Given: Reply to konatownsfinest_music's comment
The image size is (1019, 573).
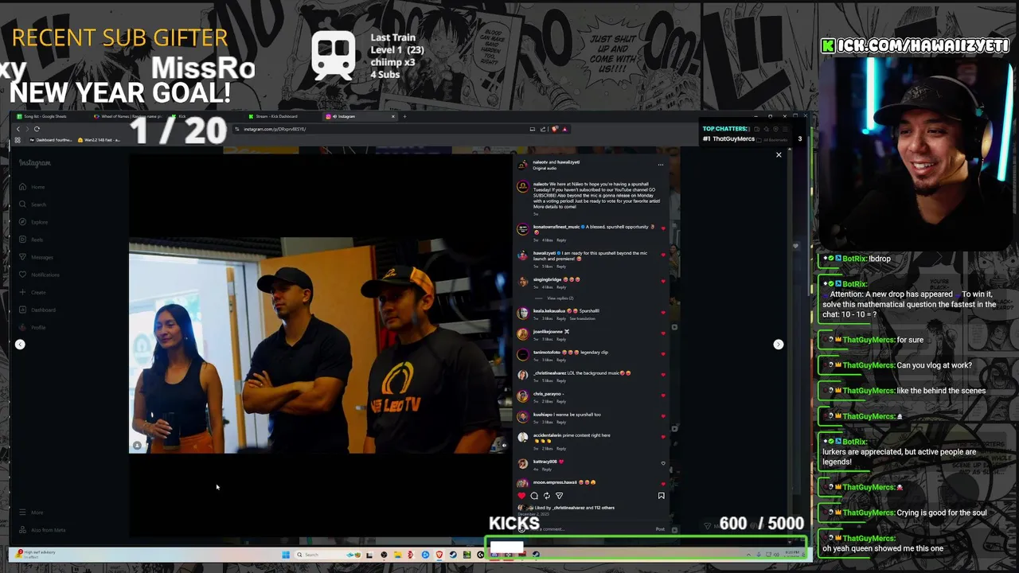Looking at the screenshot, I should 561,240.
